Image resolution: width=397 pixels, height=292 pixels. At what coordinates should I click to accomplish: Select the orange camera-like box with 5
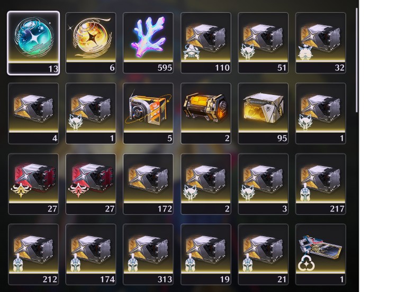tap(148, 114)
